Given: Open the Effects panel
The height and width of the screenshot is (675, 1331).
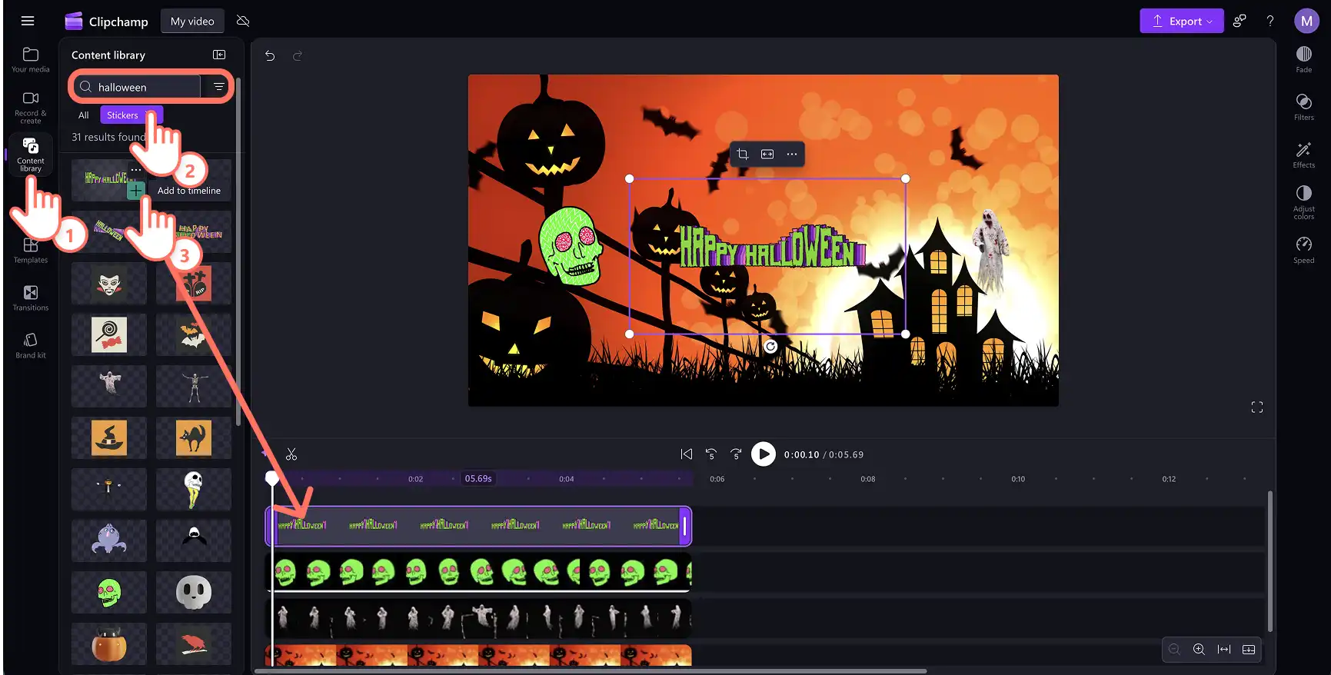Looking at the screenshot, I should pos(1303,155).
